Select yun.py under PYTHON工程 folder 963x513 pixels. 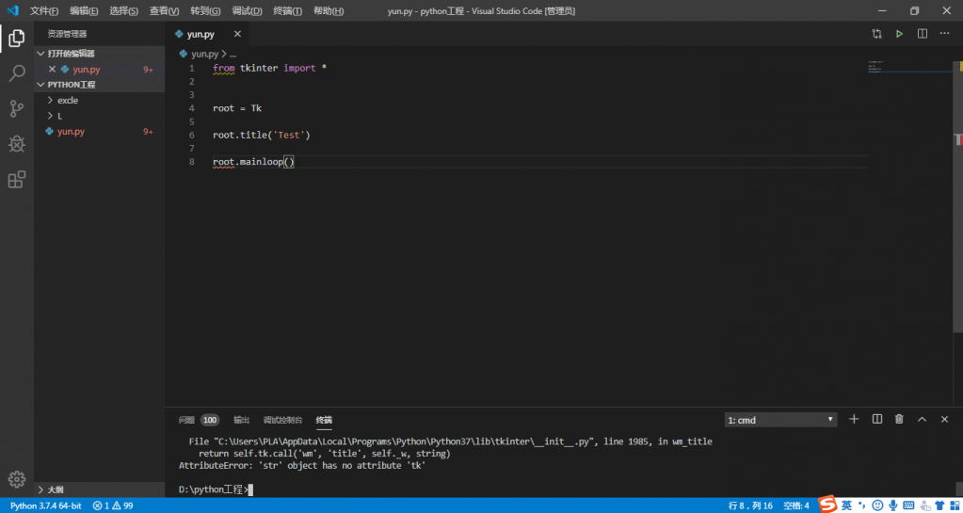pyautogui.click(x=99, y=132)
